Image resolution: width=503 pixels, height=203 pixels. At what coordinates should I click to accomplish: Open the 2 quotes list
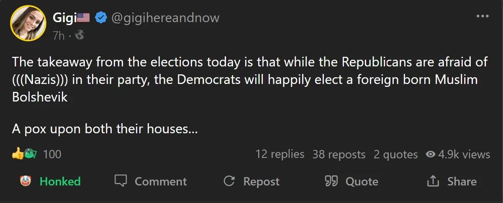[x=395, y=155]
